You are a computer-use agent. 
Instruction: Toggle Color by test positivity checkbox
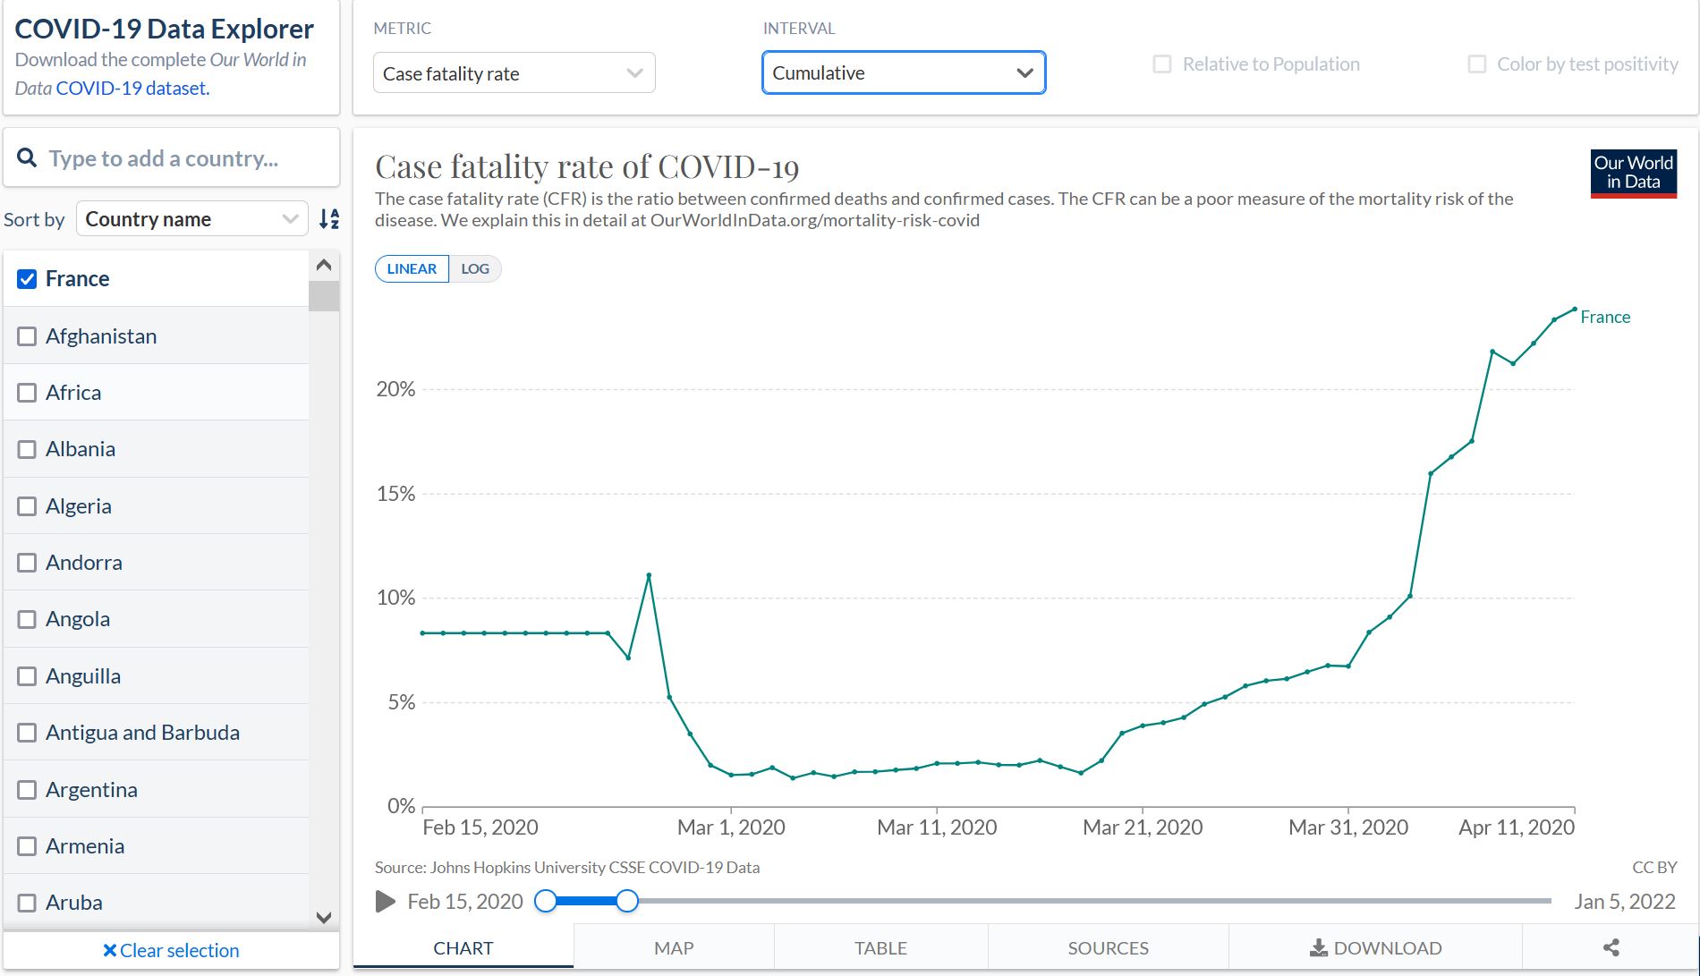coord(1477,64)
